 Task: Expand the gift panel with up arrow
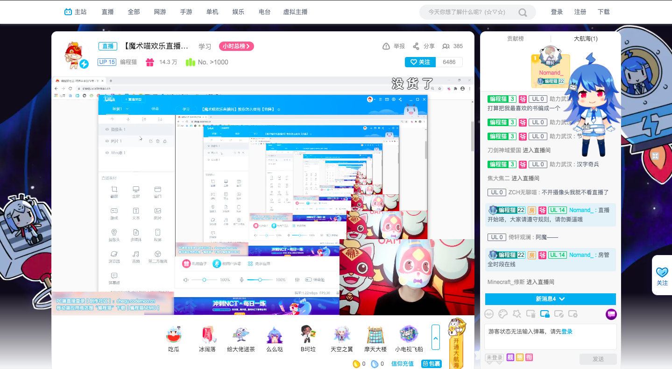(436, 337)
